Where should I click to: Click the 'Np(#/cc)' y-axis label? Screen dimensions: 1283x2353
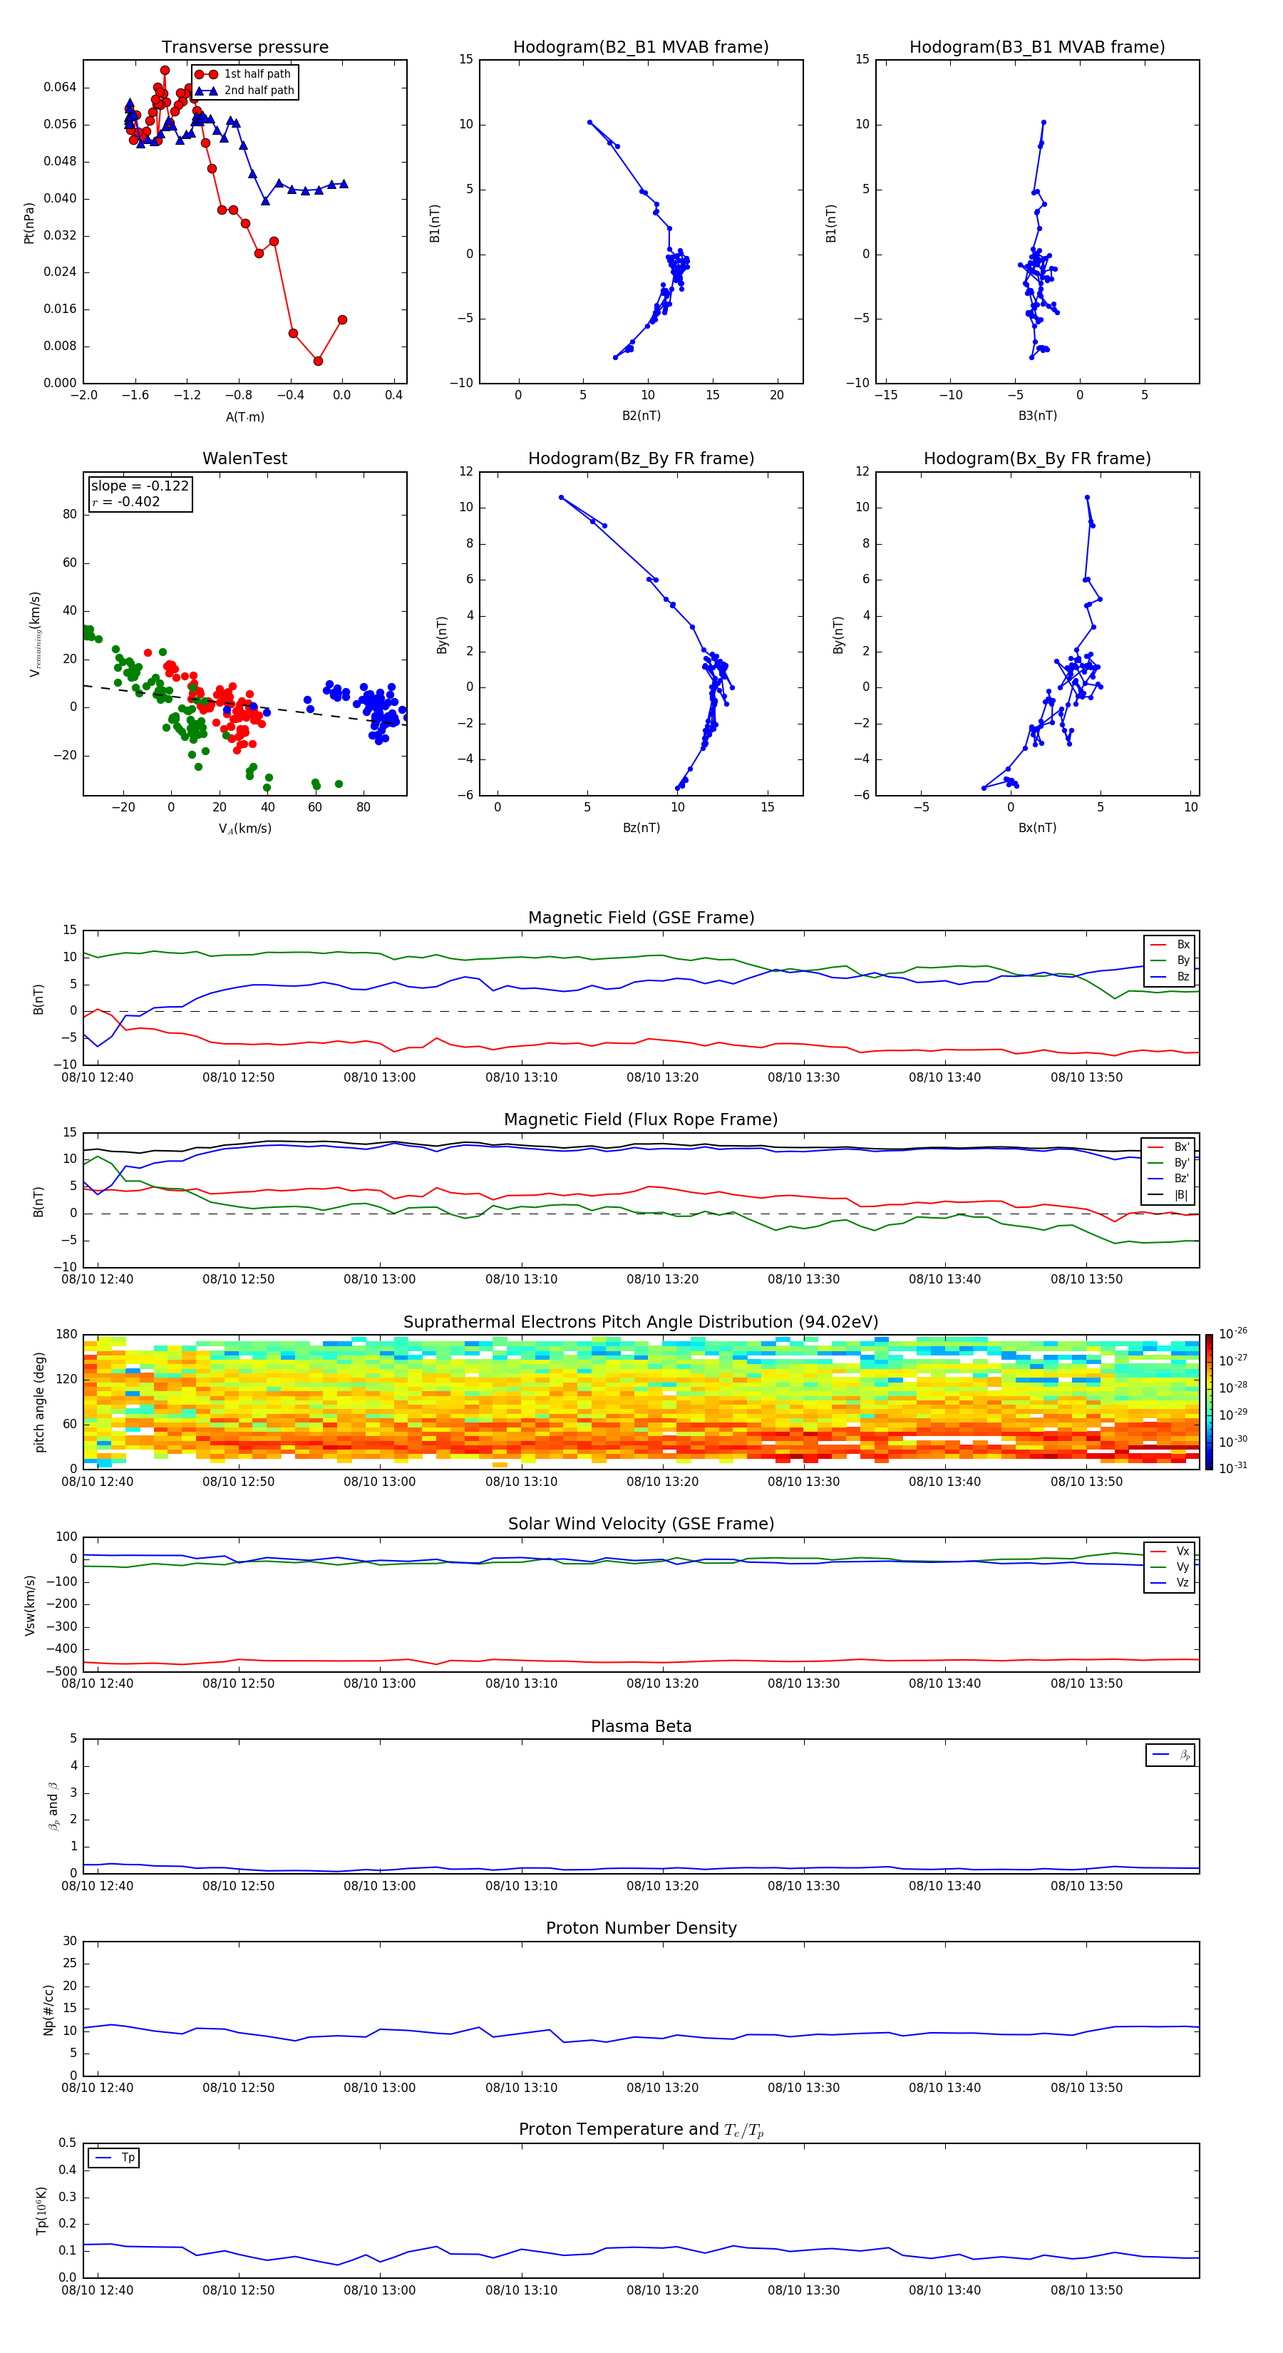(x=48, y=2009)
